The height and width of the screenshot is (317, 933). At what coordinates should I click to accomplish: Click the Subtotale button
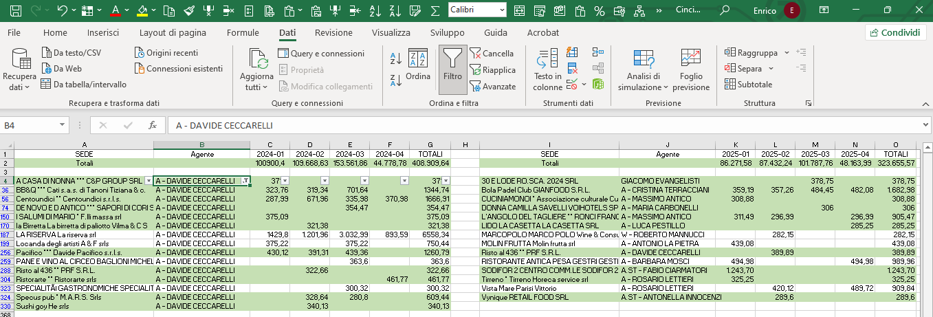[x=749, y=85]
